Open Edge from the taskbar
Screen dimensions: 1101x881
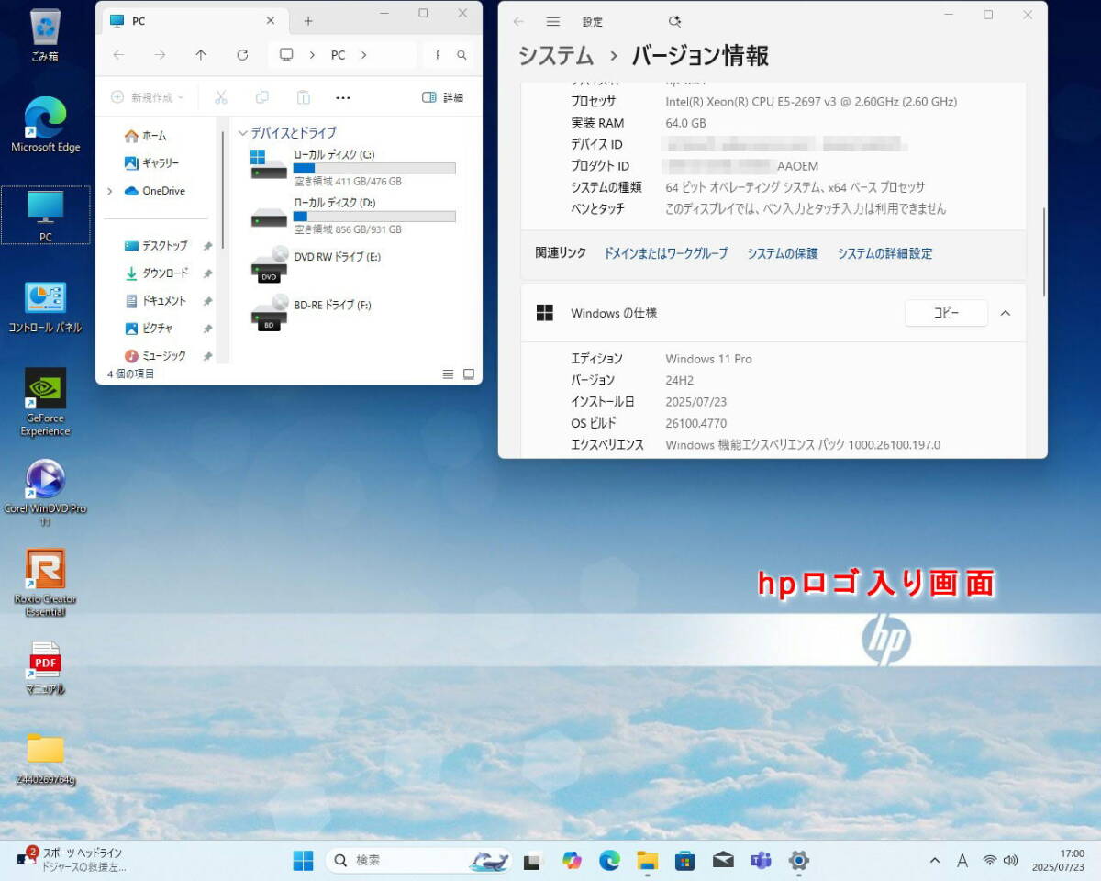click(609, 860)
